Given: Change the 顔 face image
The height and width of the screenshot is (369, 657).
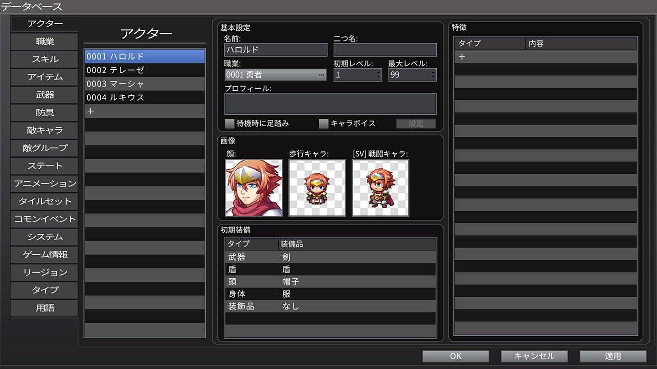Looking at the screenshot, I should coord(254,188).
